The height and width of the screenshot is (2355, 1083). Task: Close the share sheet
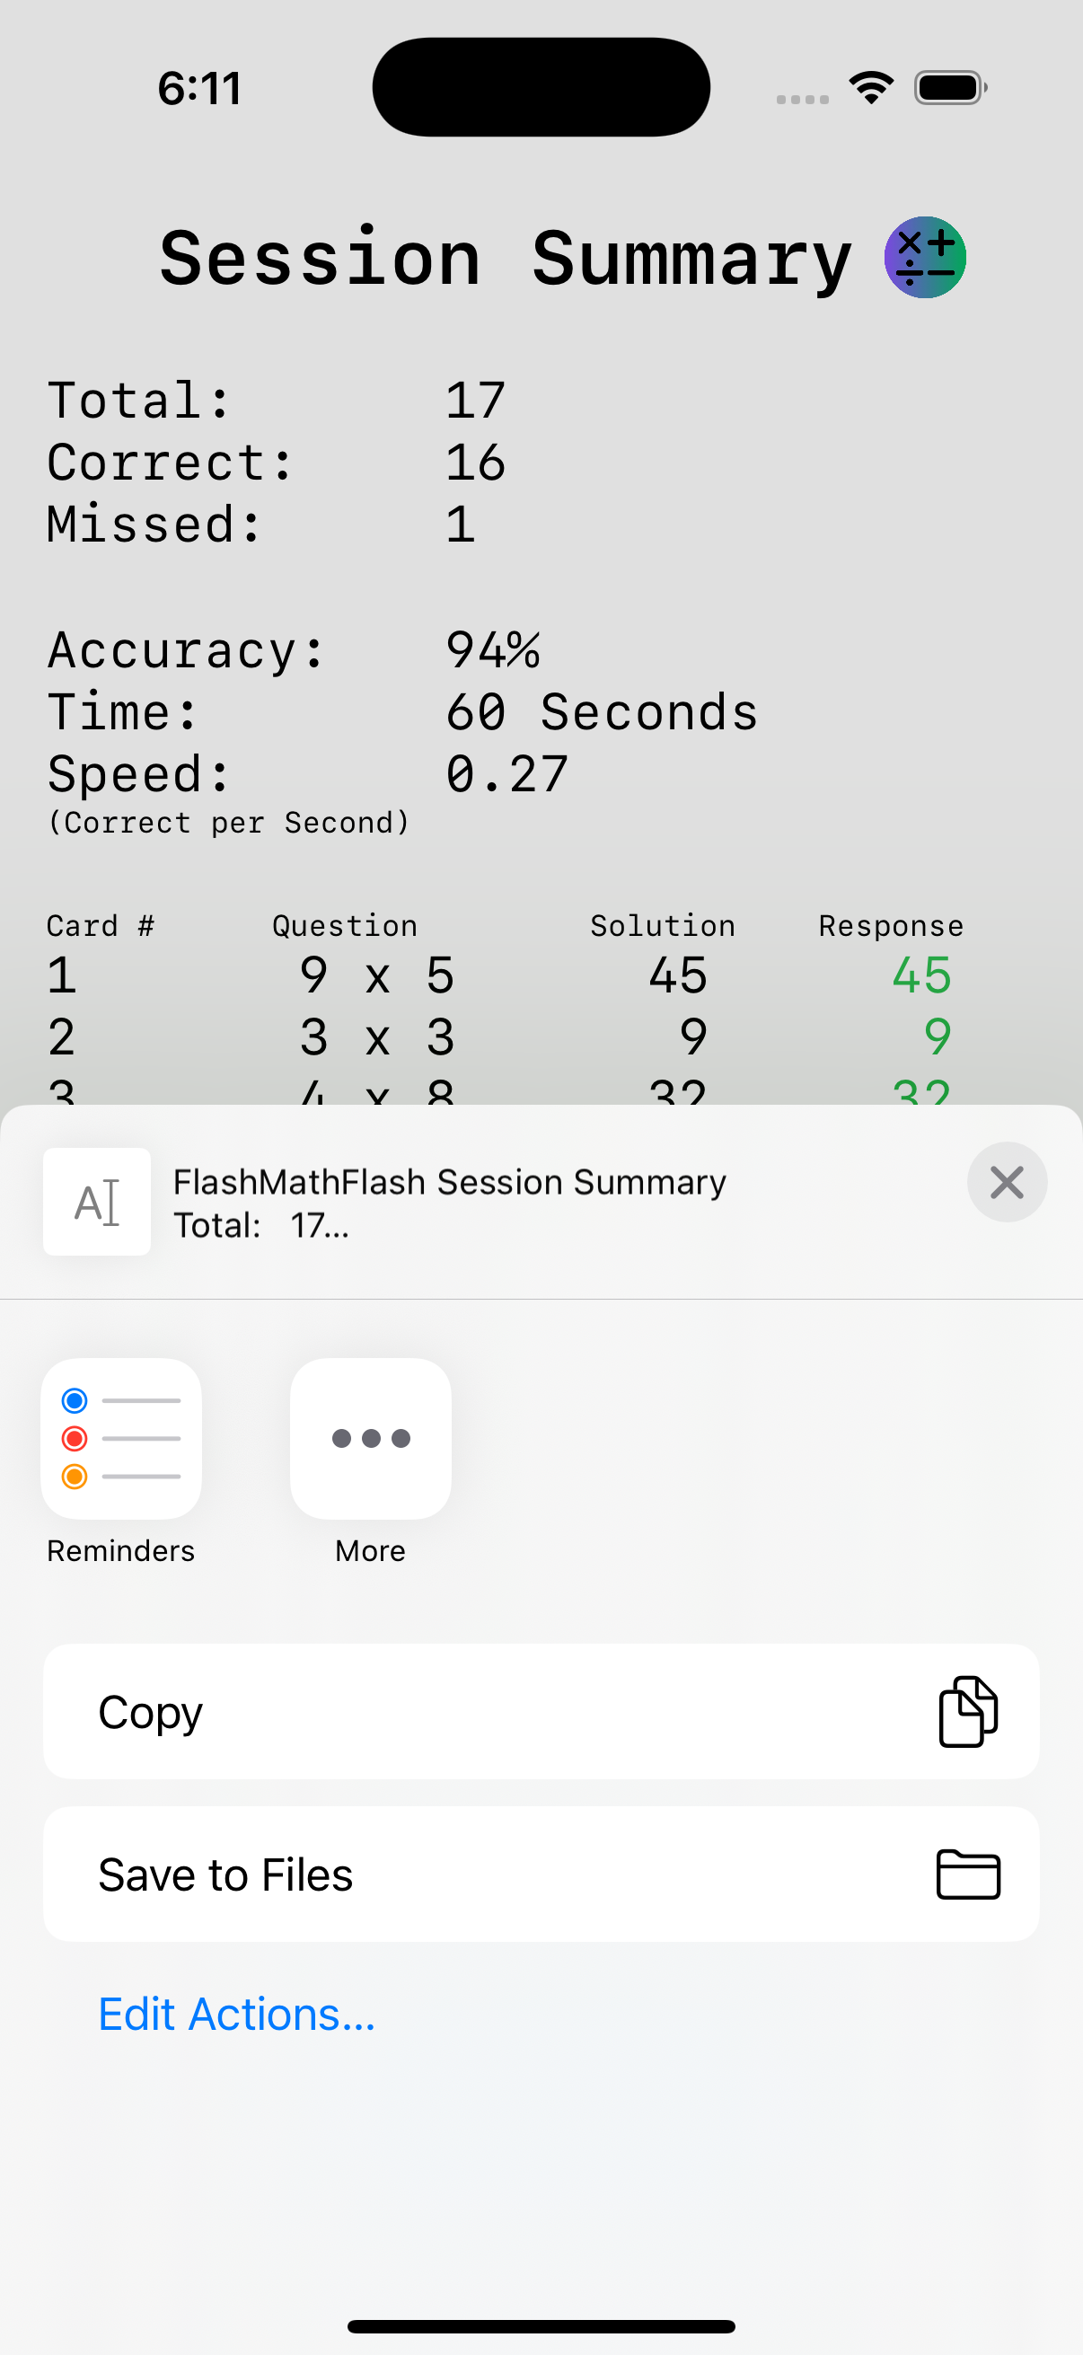point(1007,1183)
